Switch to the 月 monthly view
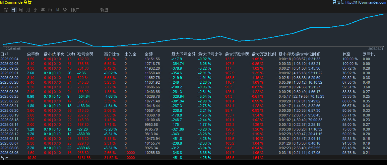 point(28,10)
